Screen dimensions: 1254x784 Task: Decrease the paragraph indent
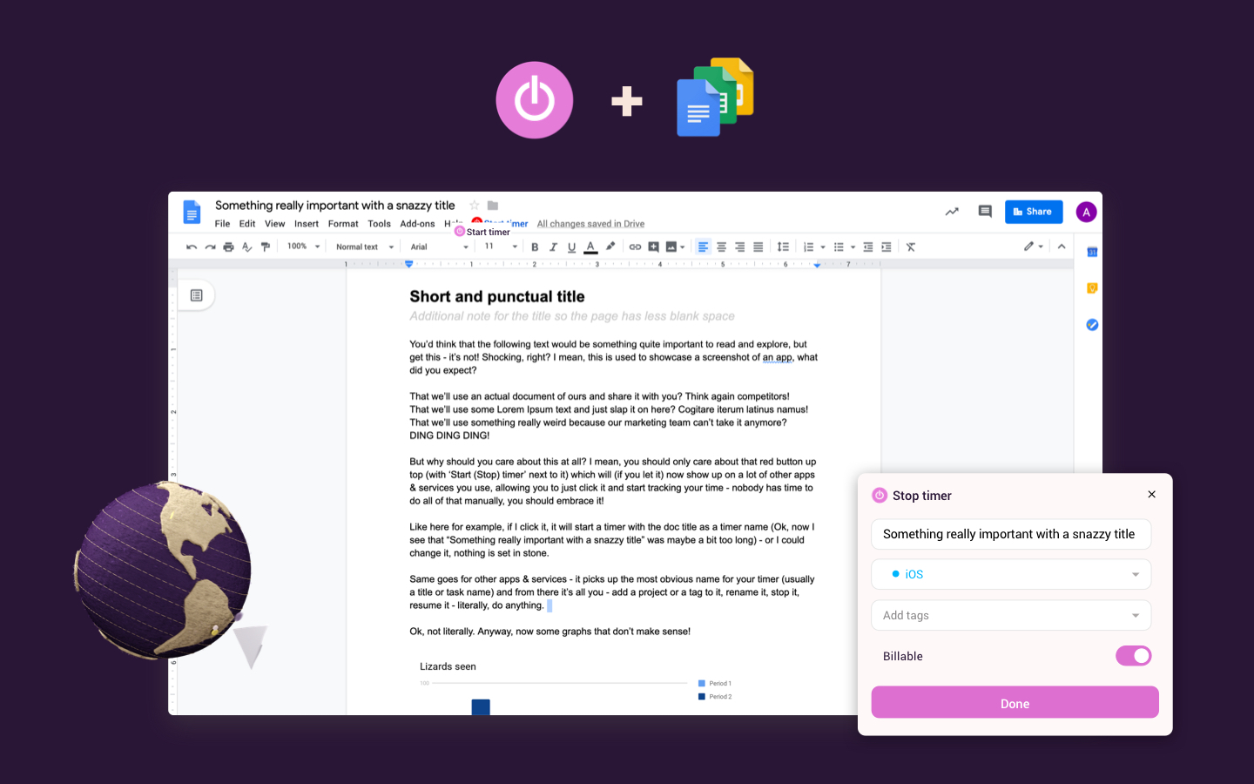[x=868, y=247]
